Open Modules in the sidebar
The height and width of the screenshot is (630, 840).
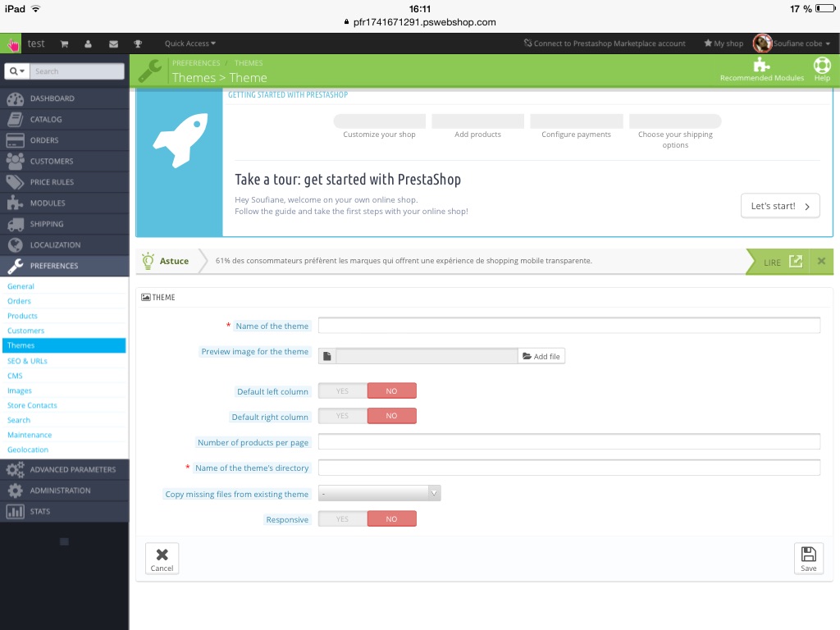click(65, 203)
